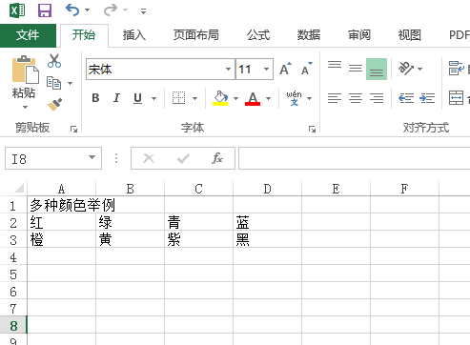Select the 开始 (Home) tab
Screen dimensions: 470x345
pos(84,35)
